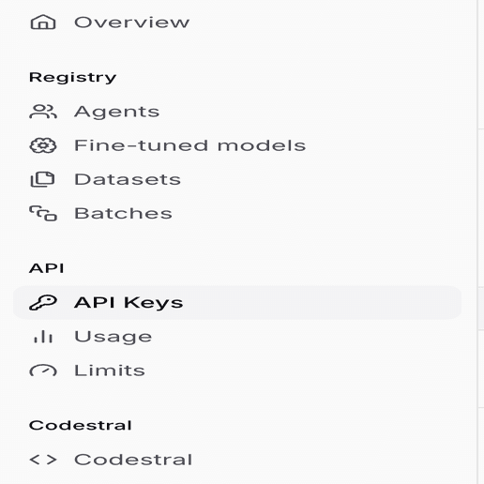The image size is (484, 484).
Task: Click the gear-flower icon for Fine-tuned models
Action: (x=43, y=145)
